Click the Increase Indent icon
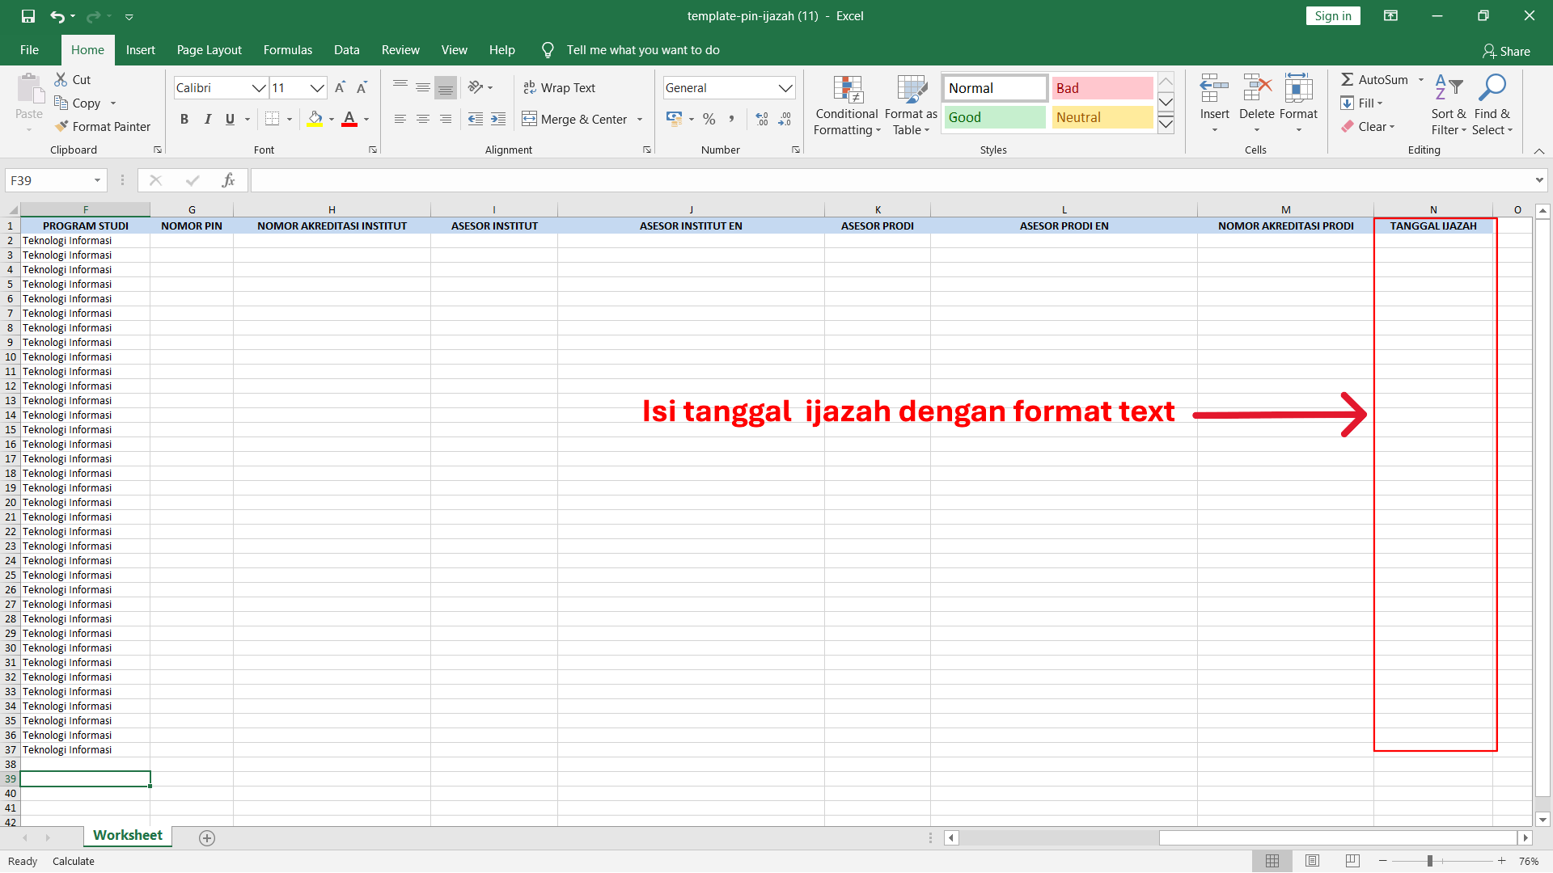 point(498,120)
